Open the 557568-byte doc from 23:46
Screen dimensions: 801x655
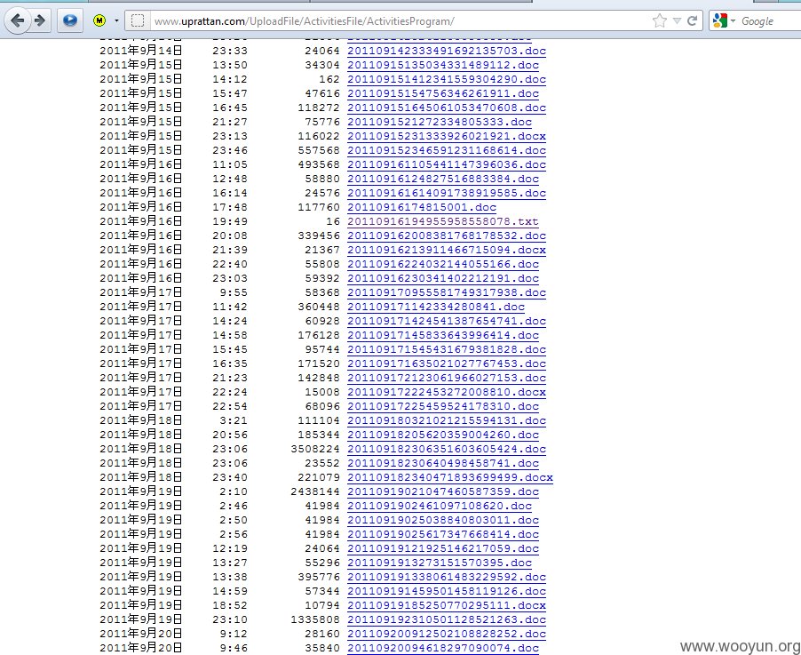coord(447,150)
